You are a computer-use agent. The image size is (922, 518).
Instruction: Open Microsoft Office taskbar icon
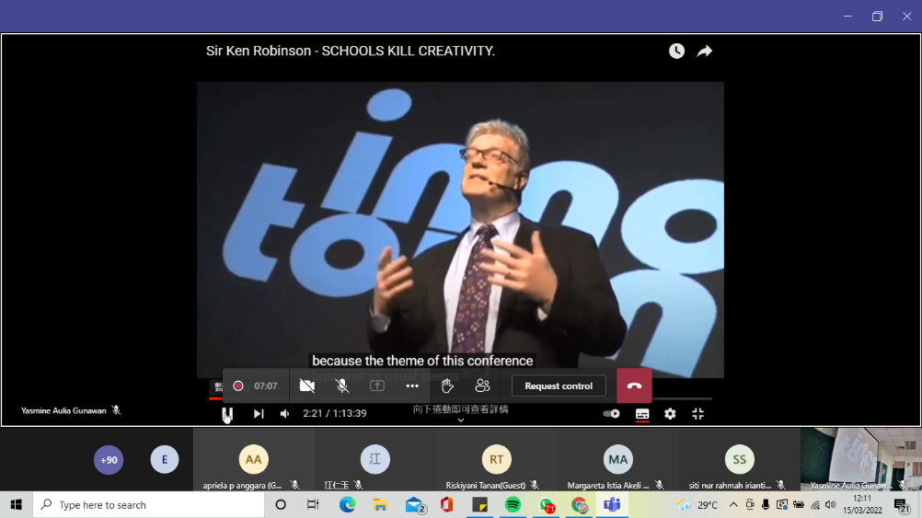(x=446, y=505)
